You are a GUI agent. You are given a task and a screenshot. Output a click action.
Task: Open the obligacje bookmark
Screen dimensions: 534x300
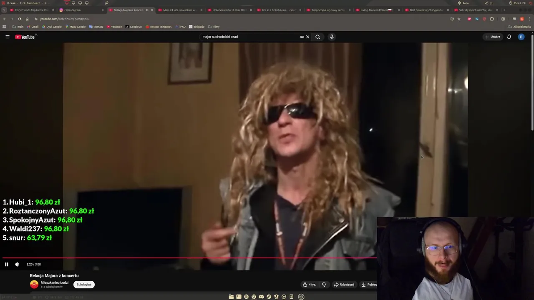pyautogui.click(x=197, y=27)
